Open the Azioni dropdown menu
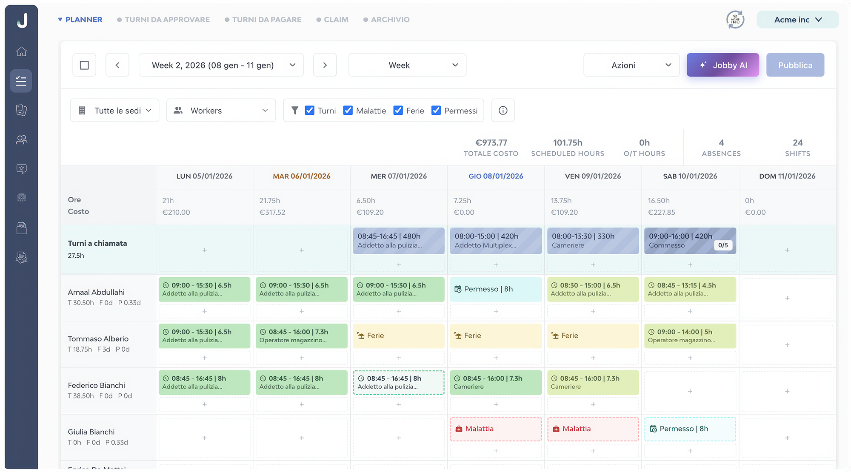The image size is (851, 472). pos(631,65)
